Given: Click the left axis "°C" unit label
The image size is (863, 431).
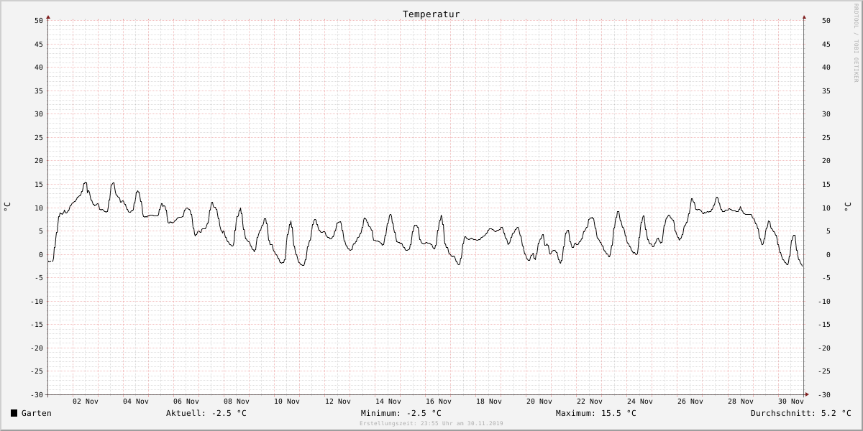Looking at the screenshot, I should point(7,207).
